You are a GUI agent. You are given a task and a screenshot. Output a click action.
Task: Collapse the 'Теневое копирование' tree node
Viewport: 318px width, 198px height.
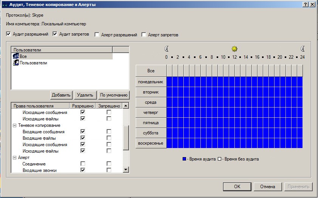(x=15, y=126)
